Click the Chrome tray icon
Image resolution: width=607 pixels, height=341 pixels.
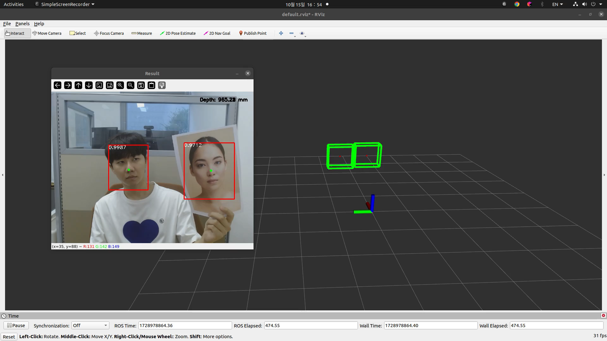click(x=517, y=4)
